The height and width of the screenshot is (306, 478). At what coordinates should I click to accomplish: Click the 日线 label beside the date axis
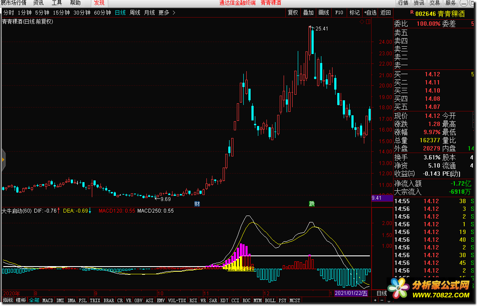[x=381, y=293]
